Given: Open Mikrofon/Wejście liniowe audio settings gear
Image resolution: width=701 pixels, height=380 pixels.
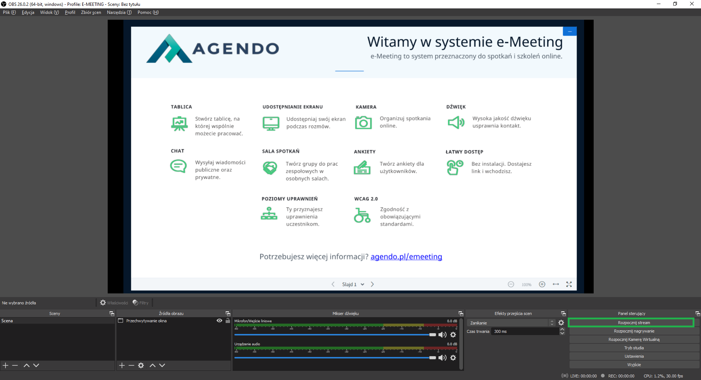Looking at the screenshot, I should (453, 335).
